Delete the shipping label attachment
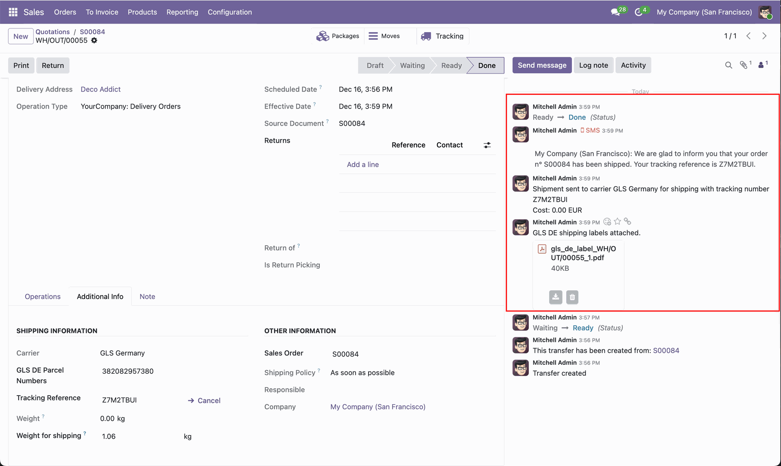The height and width of the screenshot is (466, 781). [x=572, y=297]
